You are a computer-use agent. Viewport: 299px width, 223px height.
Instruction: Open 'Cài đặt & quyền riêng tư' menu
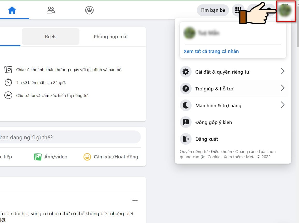[x=233, y=72]
